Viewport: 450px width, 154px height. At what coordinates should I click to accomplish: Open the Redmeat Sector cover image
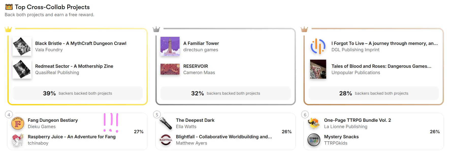click(x=22, y=69)
